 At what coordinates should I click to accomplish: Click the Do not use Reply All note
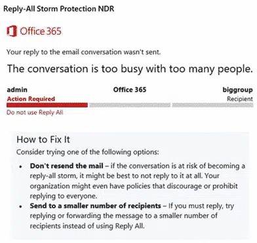35,113
